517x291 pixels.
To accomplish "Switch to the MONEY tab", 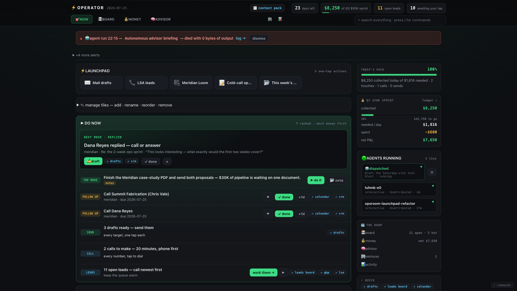I will (132, 19).
